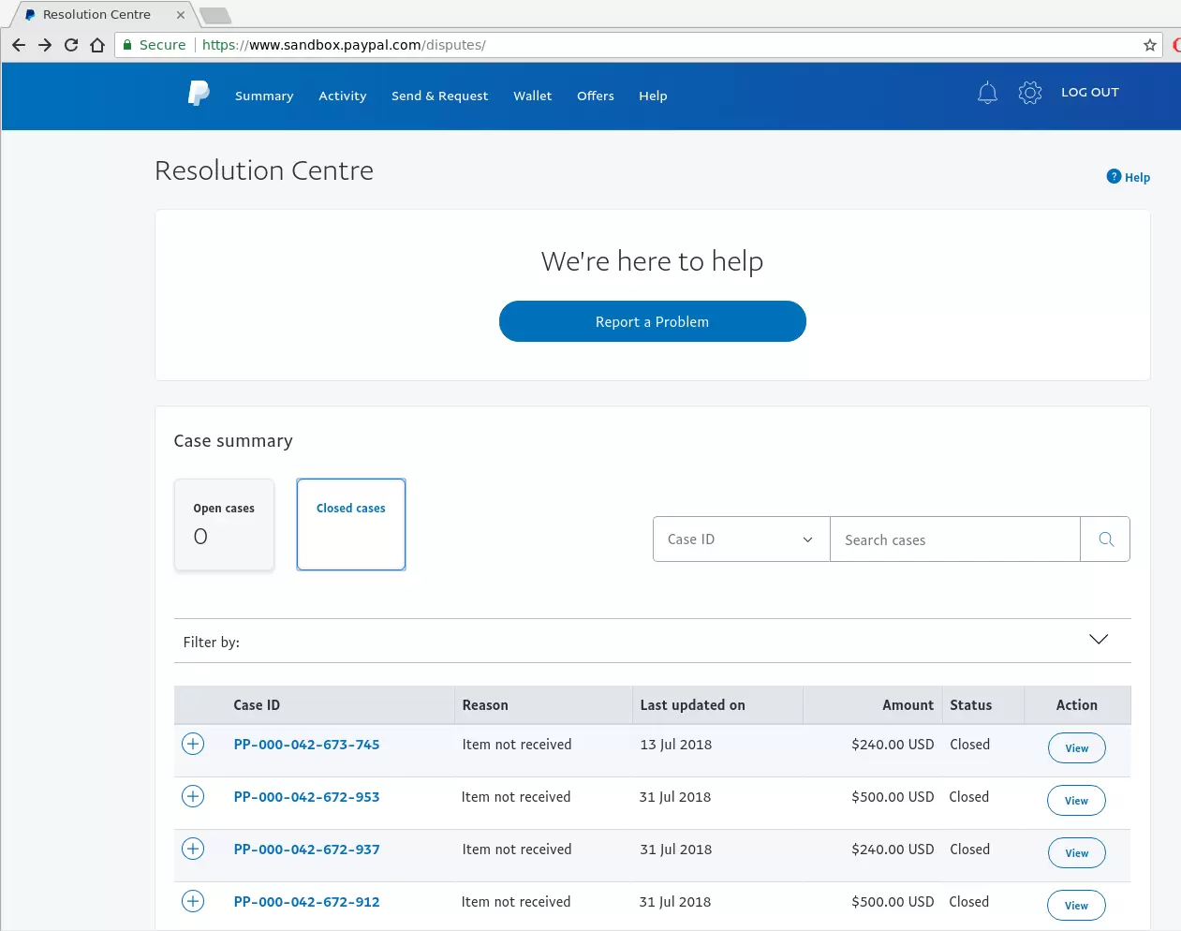
Task: Open the settings gear icon
Action: pos(1029,93)
